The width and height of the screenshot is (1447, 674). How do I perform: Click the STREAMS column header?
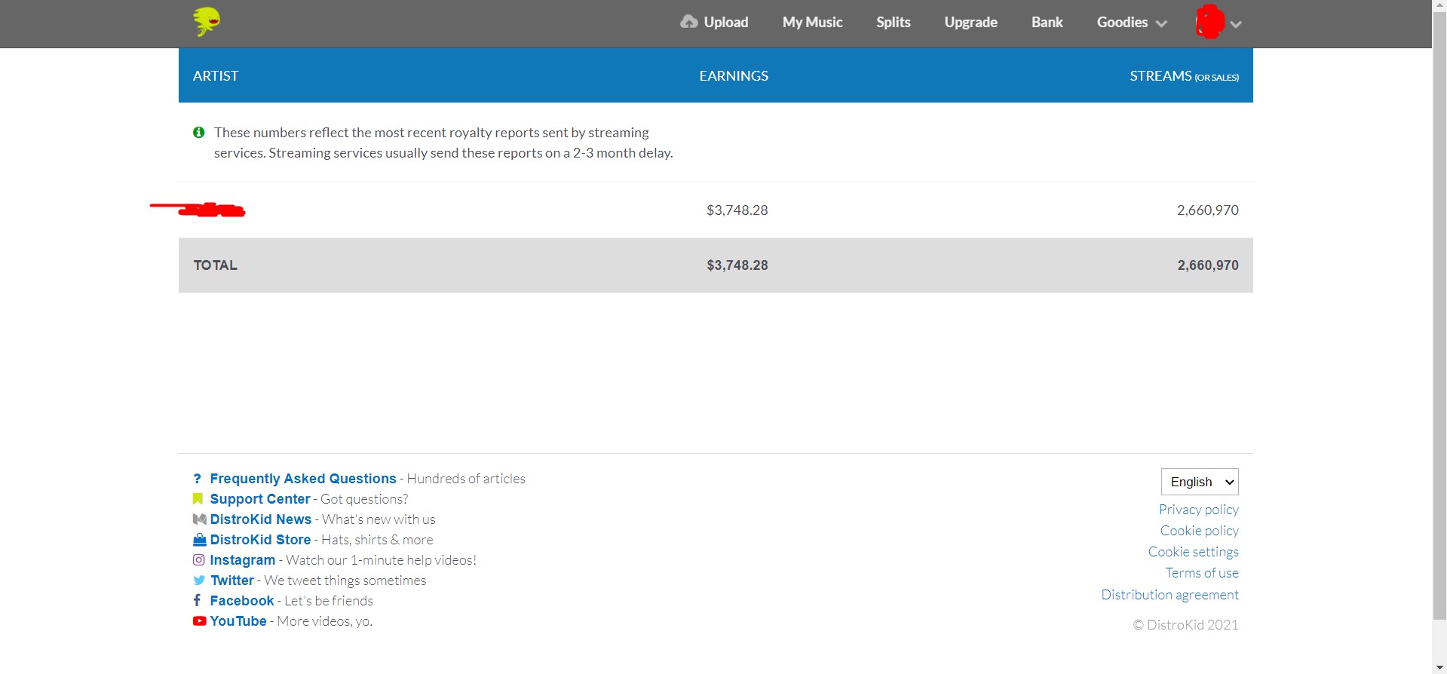point(1184,76)
